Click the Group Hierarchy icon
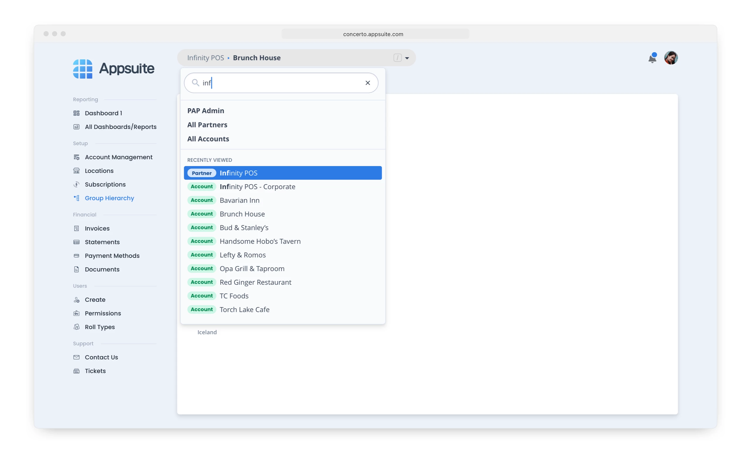The image size is (751, 461). point(77,198)
